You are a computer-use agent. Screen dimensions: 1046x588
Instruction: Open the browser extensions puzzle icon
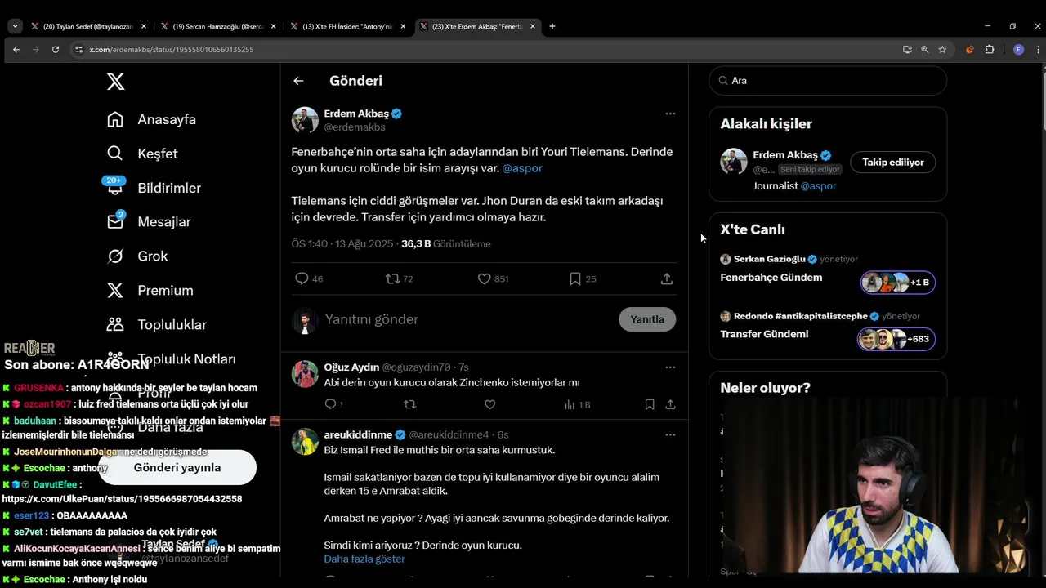[990, 50]
